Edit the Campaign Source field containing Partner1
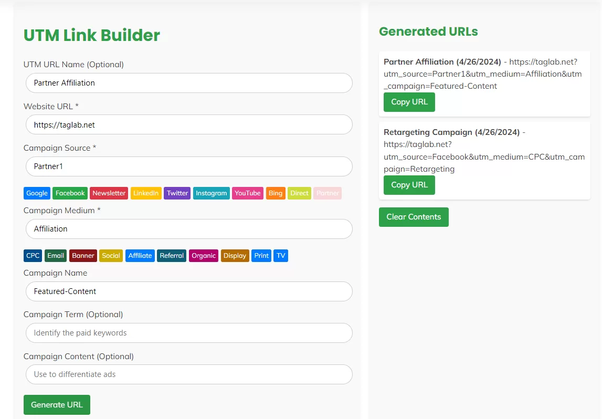 click(189, 166)
